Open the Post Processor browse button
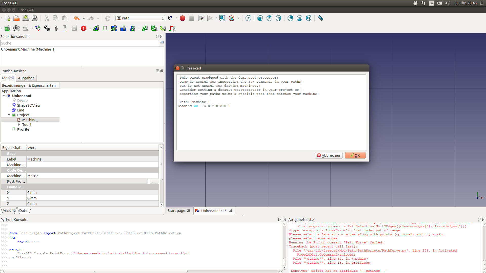 click(154, 181)
